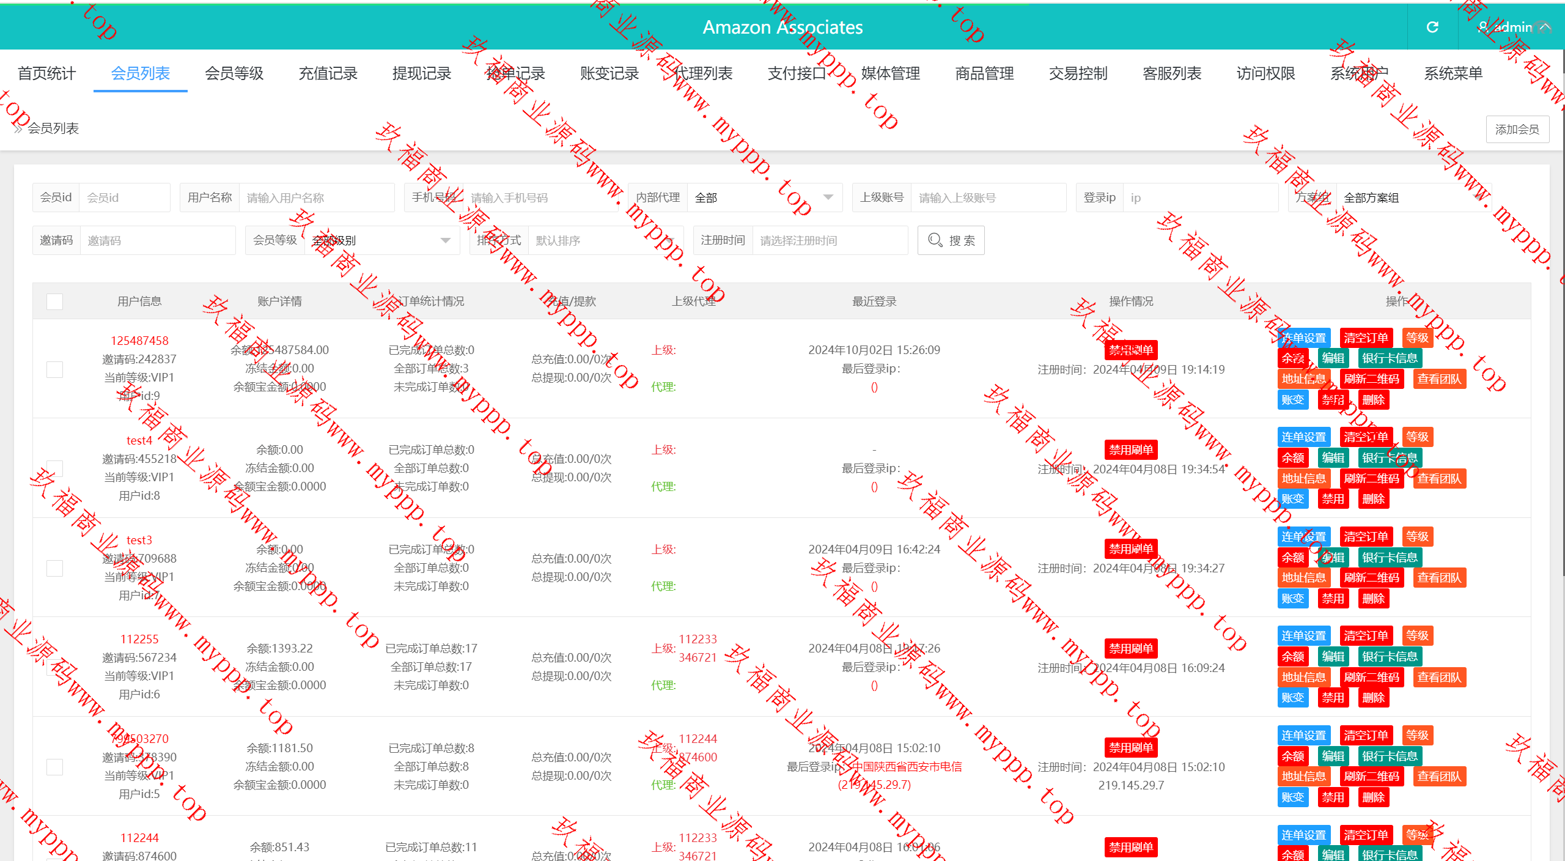
Task: Click the refresh icon in header
Action: point(1432,27)
